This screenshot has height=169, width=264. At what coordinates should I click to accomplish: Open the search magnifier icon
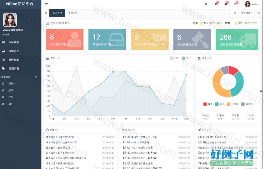pos(206,4)
